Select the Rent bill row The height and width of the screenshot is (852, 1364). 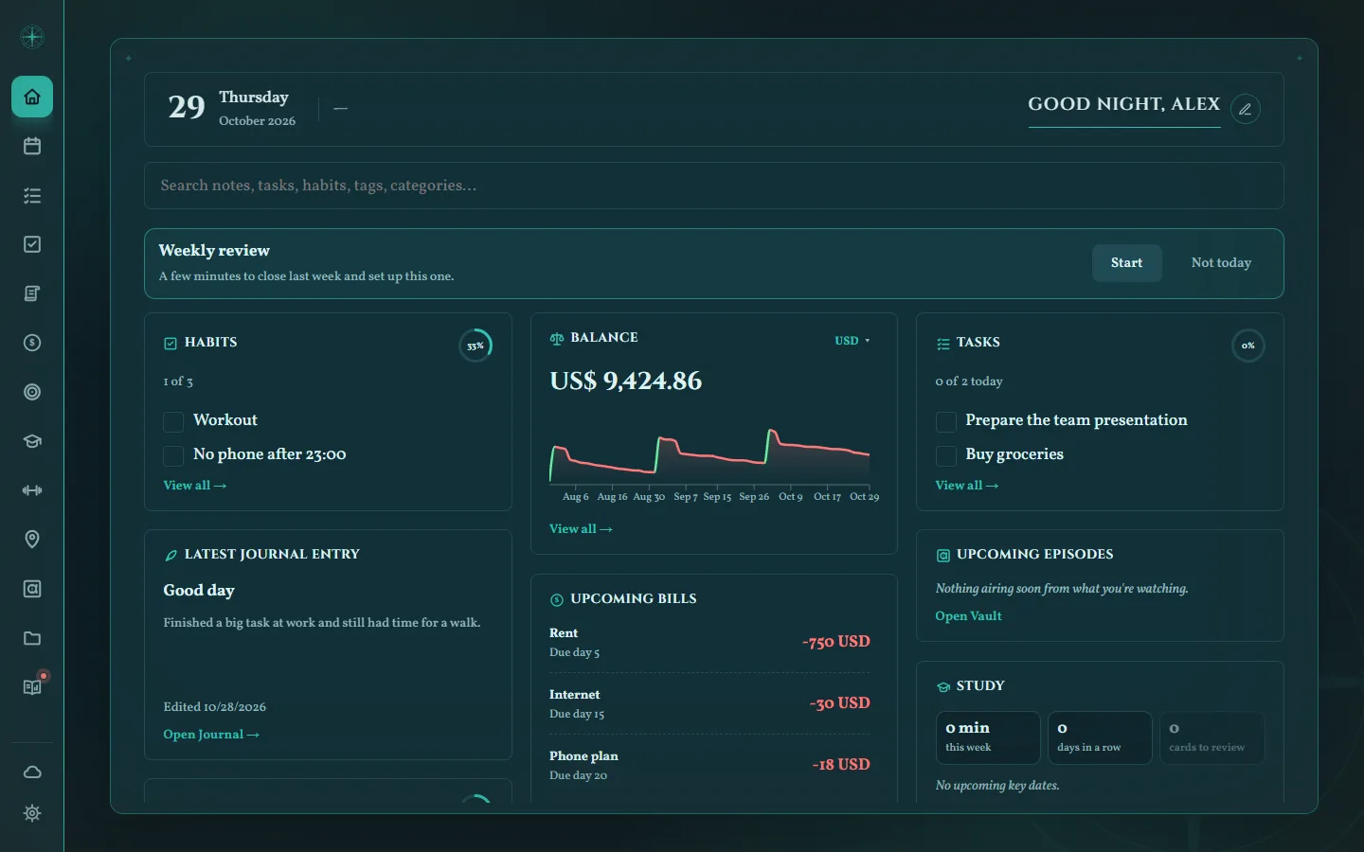[x=709, y=642]
